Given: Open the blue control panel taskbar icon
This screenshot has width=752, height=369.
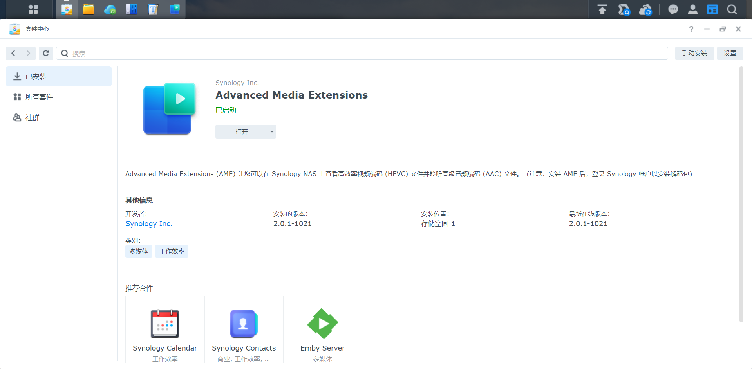Looking at the screenshot, I should 132,9.
